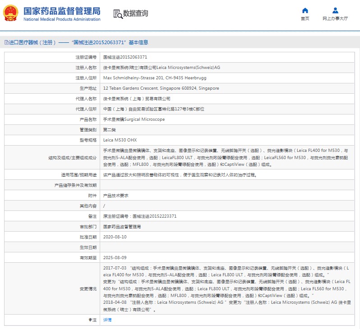The width and height of the screenshot is (360, 329).
Task: Open the 数据查询 search icon
Action: tap(118, 14)
